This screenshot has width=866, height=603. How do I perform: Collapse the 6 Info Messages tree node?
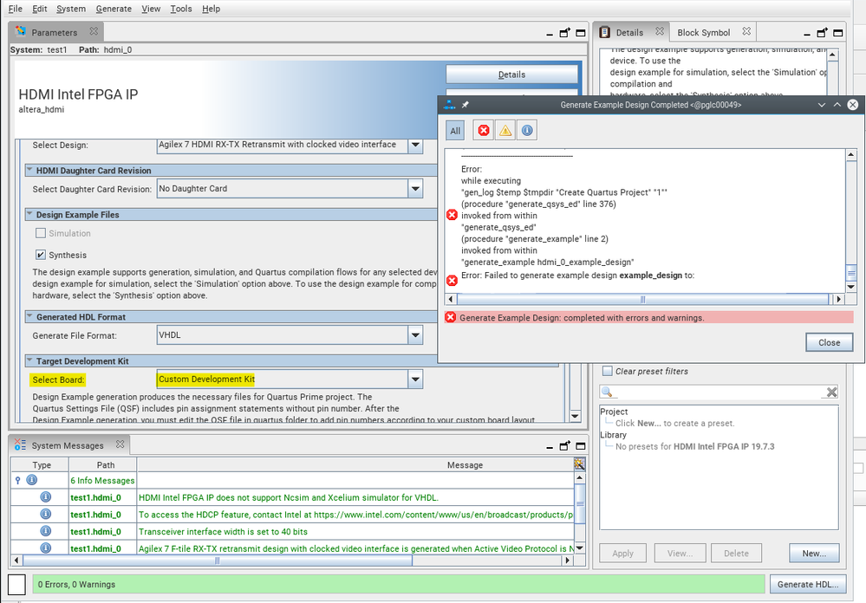pos(17,481)
